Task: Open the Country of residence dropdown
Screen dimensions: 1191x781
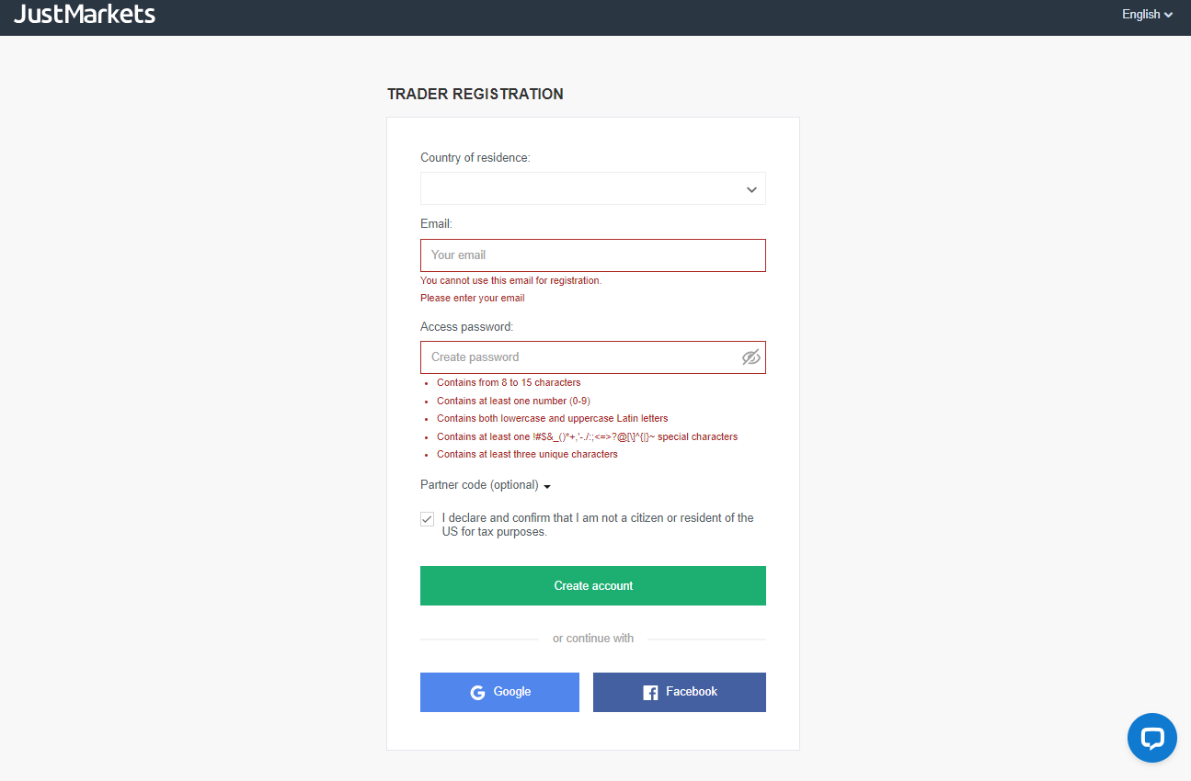Action: [592, 187]
